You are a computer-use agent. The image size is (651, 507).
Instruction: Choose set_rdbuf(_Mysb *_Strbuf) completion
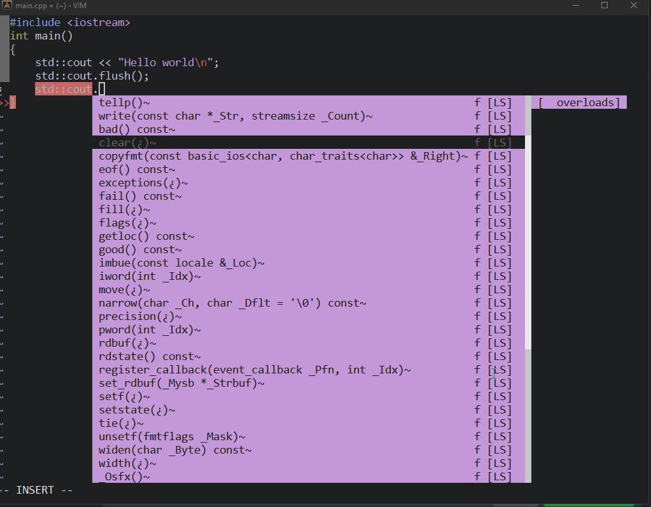tap(309, 383)
